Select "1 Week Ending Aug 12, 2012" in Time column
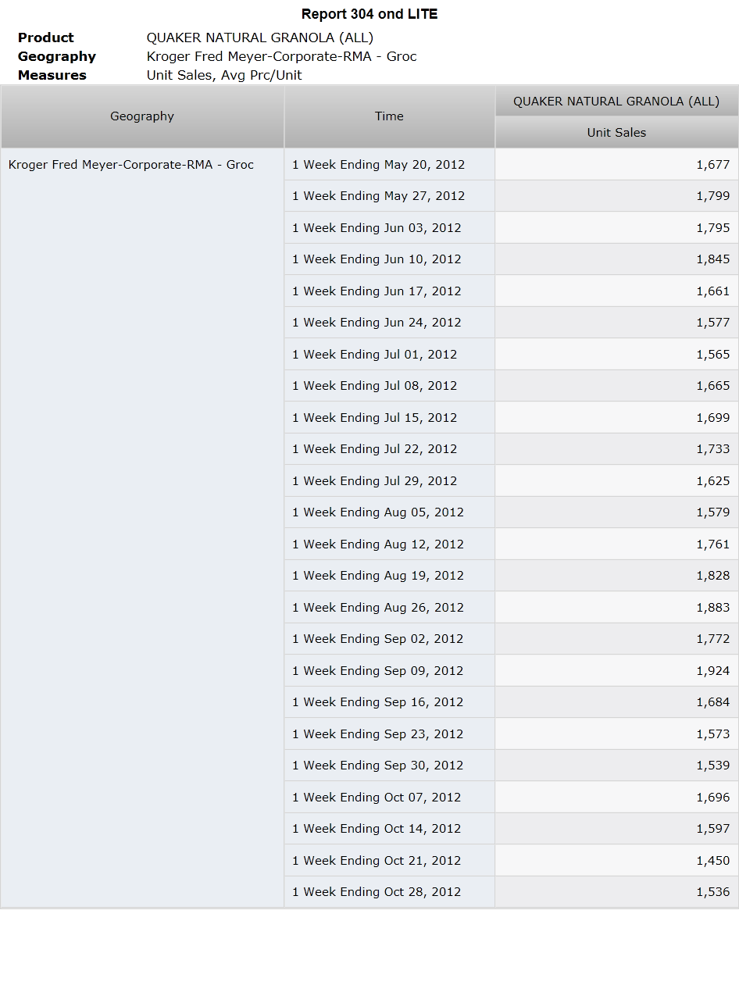The image size is (739, 1003). coord(389,544)
